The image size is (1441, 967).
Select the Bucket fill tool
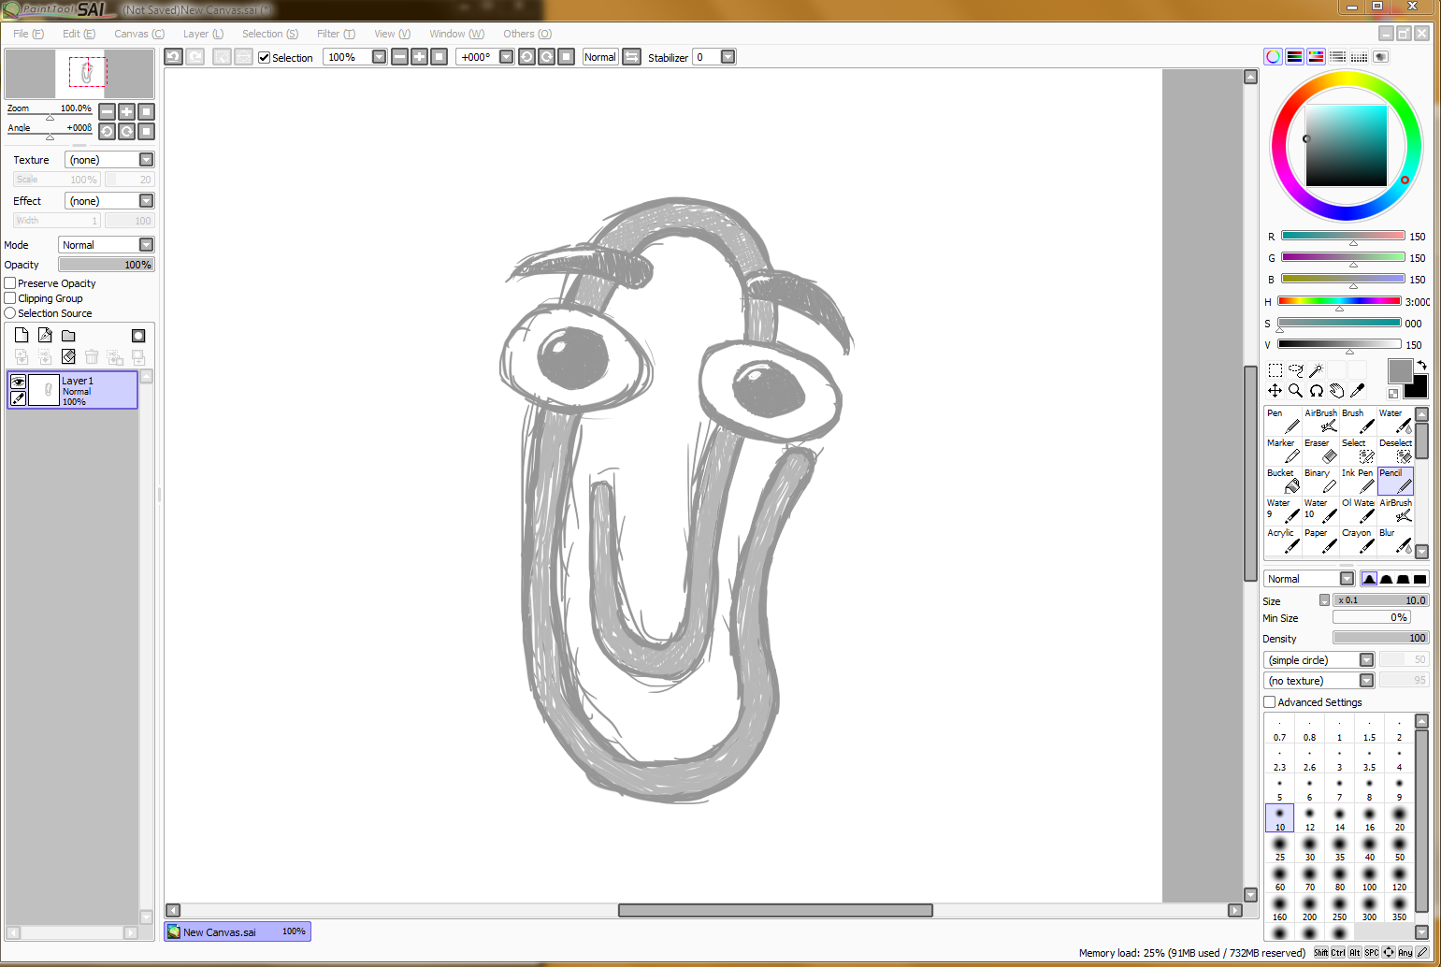pos(1282,481)
